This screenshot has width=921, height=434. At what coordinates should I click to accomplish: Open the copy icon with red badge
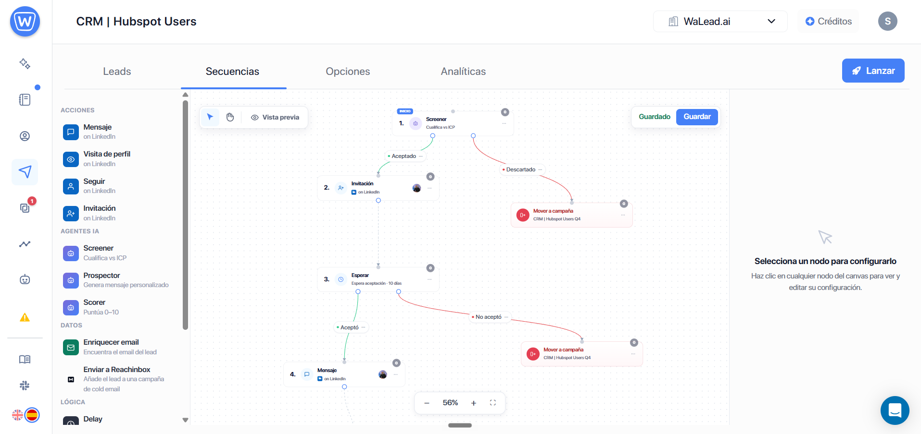(25, 207)
